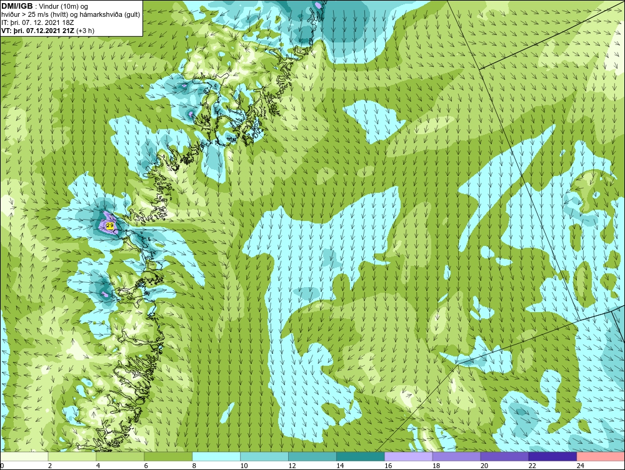Click the dark indigo 22–24 m/s legend swatch

click(x=552, y=456)
